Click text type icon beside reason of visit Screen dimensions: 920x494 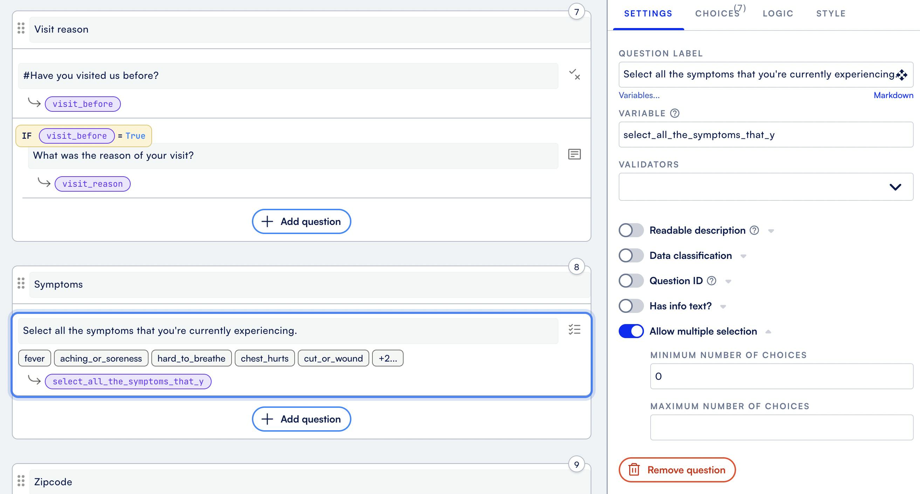(x=574, y=154)
